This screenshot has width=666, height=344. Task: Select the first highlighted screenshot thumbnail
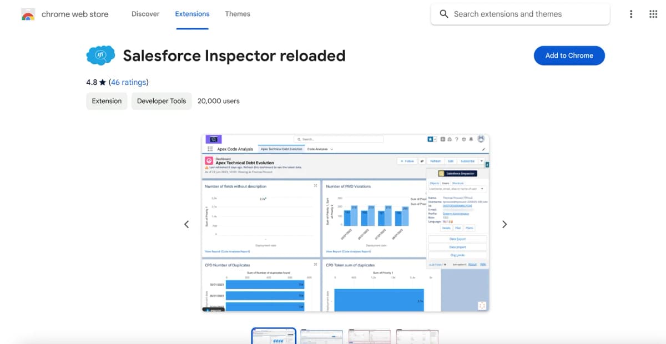click(x=274, y=336)
